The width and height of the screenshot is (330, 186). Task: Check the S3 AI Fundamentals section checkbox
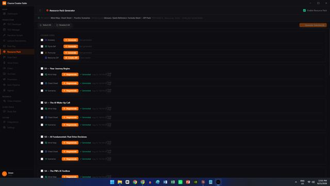[42, 137]
